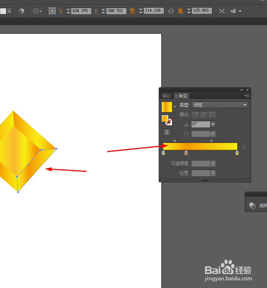Select the orange middle gradient stop
Image resolution: width=267 pixels, height=288 pixels.
[x=186, y=153]
